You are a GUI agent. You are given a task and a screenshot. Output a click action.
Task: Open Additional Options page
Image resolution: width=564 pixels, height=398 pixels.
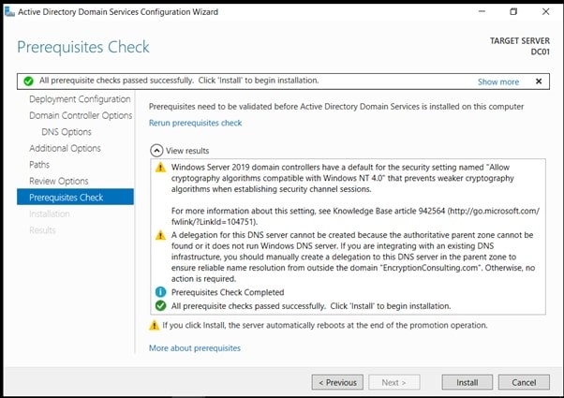[x=65, y=148]
